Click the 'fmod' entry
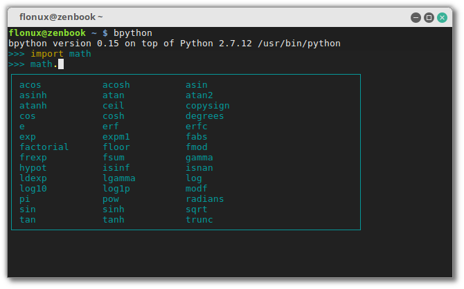This screenshot has width=464, height=289. click(x=197, y=147)
